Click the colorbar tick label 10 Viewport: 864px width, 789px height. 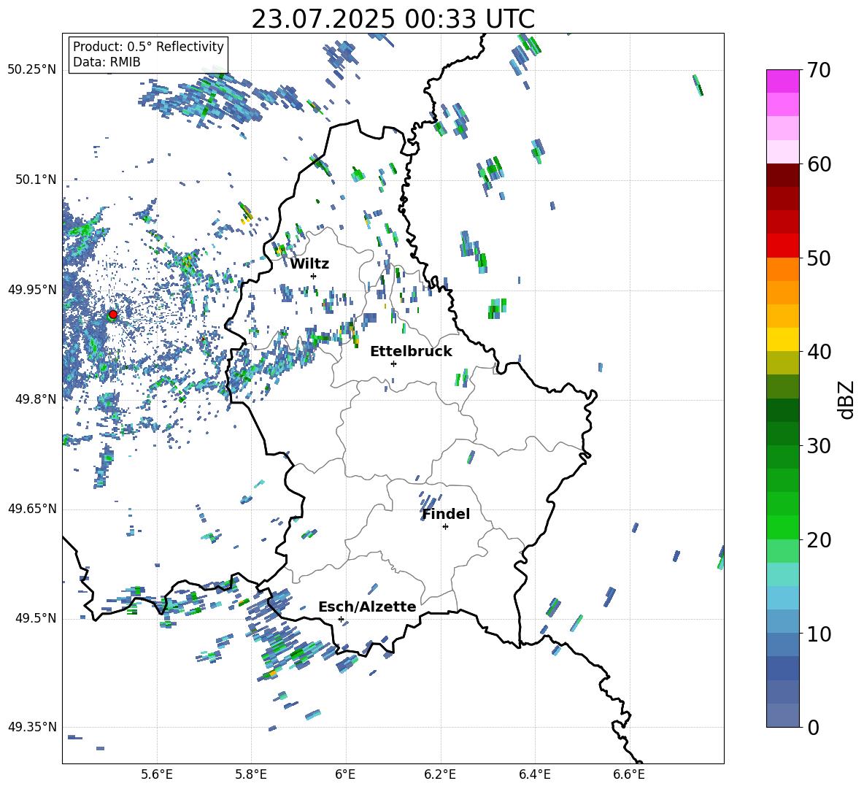point(819,634)
